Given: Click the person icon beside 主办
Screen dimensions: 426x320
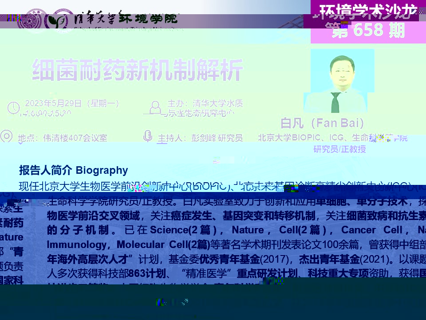Looking at the screenshot, I should 155,108.
